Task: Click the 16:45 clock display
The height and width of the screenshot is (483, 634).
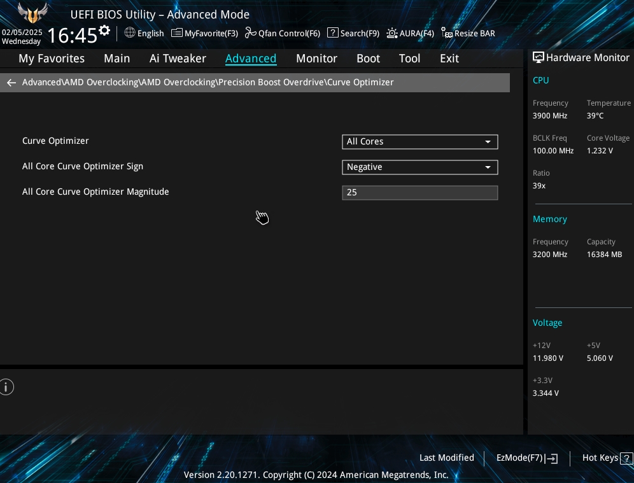Action: [73, 36]
